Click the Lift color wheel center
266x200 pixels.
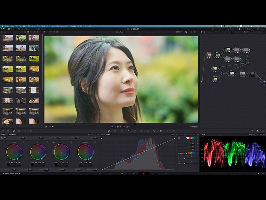(14, 152)
